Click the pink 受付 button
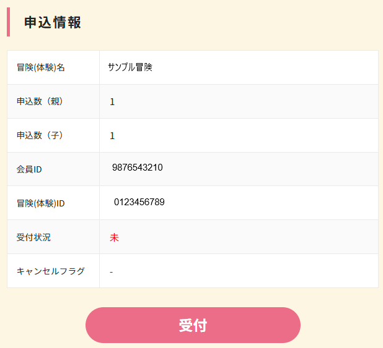The image size is (383, 348). (193, 325)
